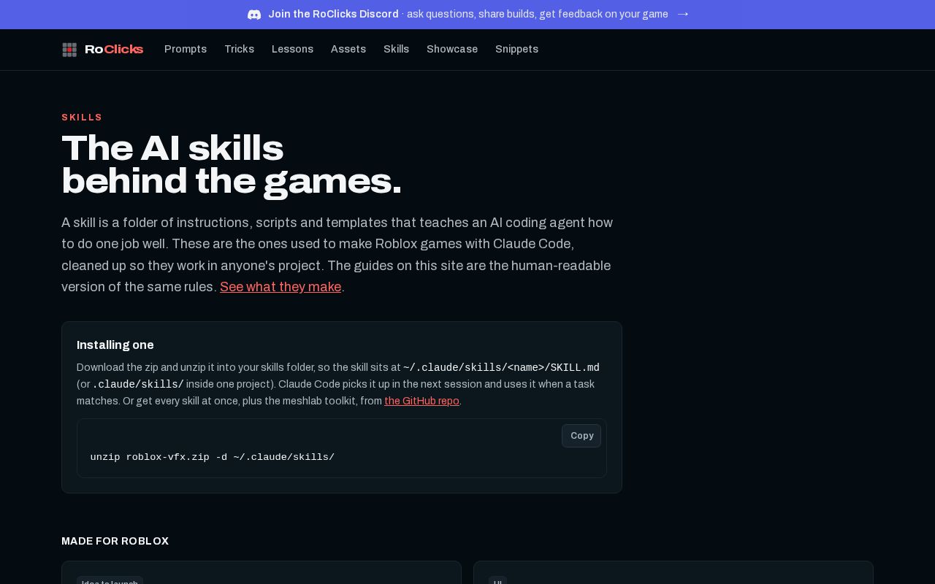Screen dimensions: 935x584
Task: Click the SKILLS eyebrow label
Action: [x=82, y=118]
